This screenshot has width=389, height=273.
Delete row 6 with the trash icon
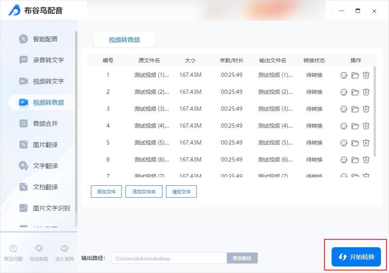click(366, 160)
